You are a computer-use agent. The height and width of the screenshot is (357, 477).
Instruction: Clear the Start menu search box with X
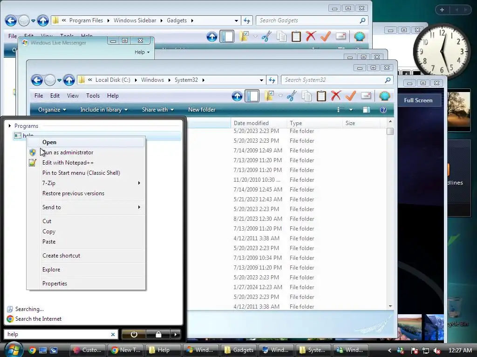tap(113, 334)
